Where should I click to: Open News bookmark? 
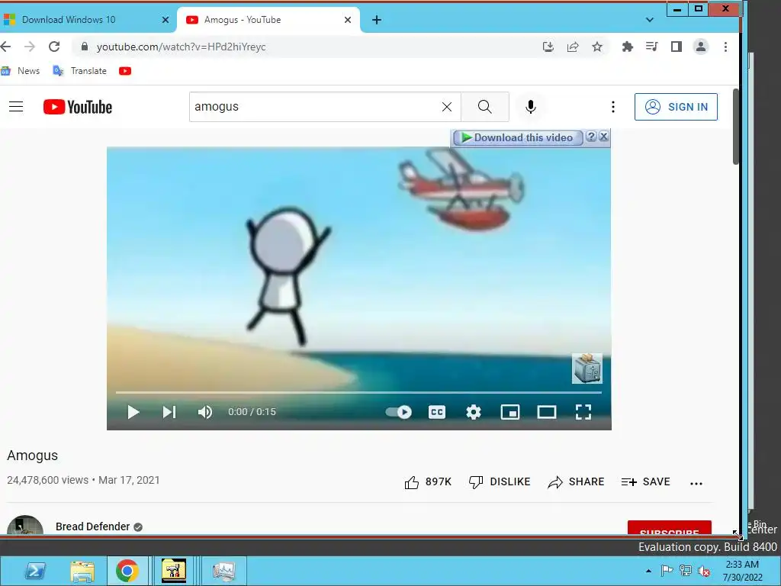tap(21, 71)
